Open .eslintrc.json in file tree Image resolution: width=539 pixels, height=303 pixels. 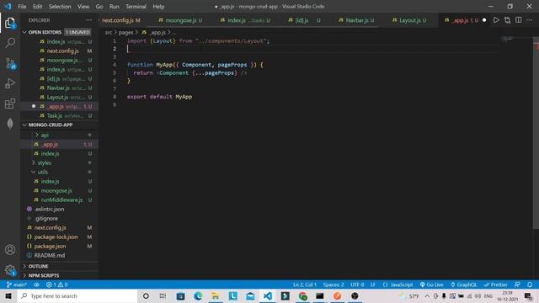(x=49, y=210)
